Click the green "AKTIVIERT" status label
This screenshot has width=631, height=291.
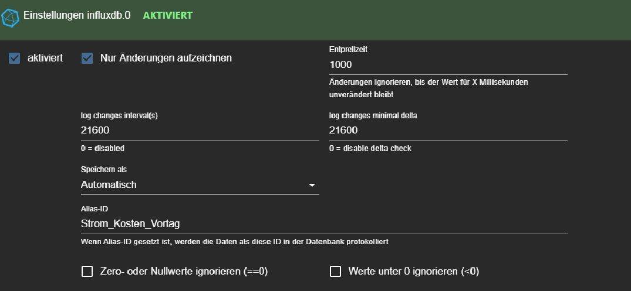(168, 15)
